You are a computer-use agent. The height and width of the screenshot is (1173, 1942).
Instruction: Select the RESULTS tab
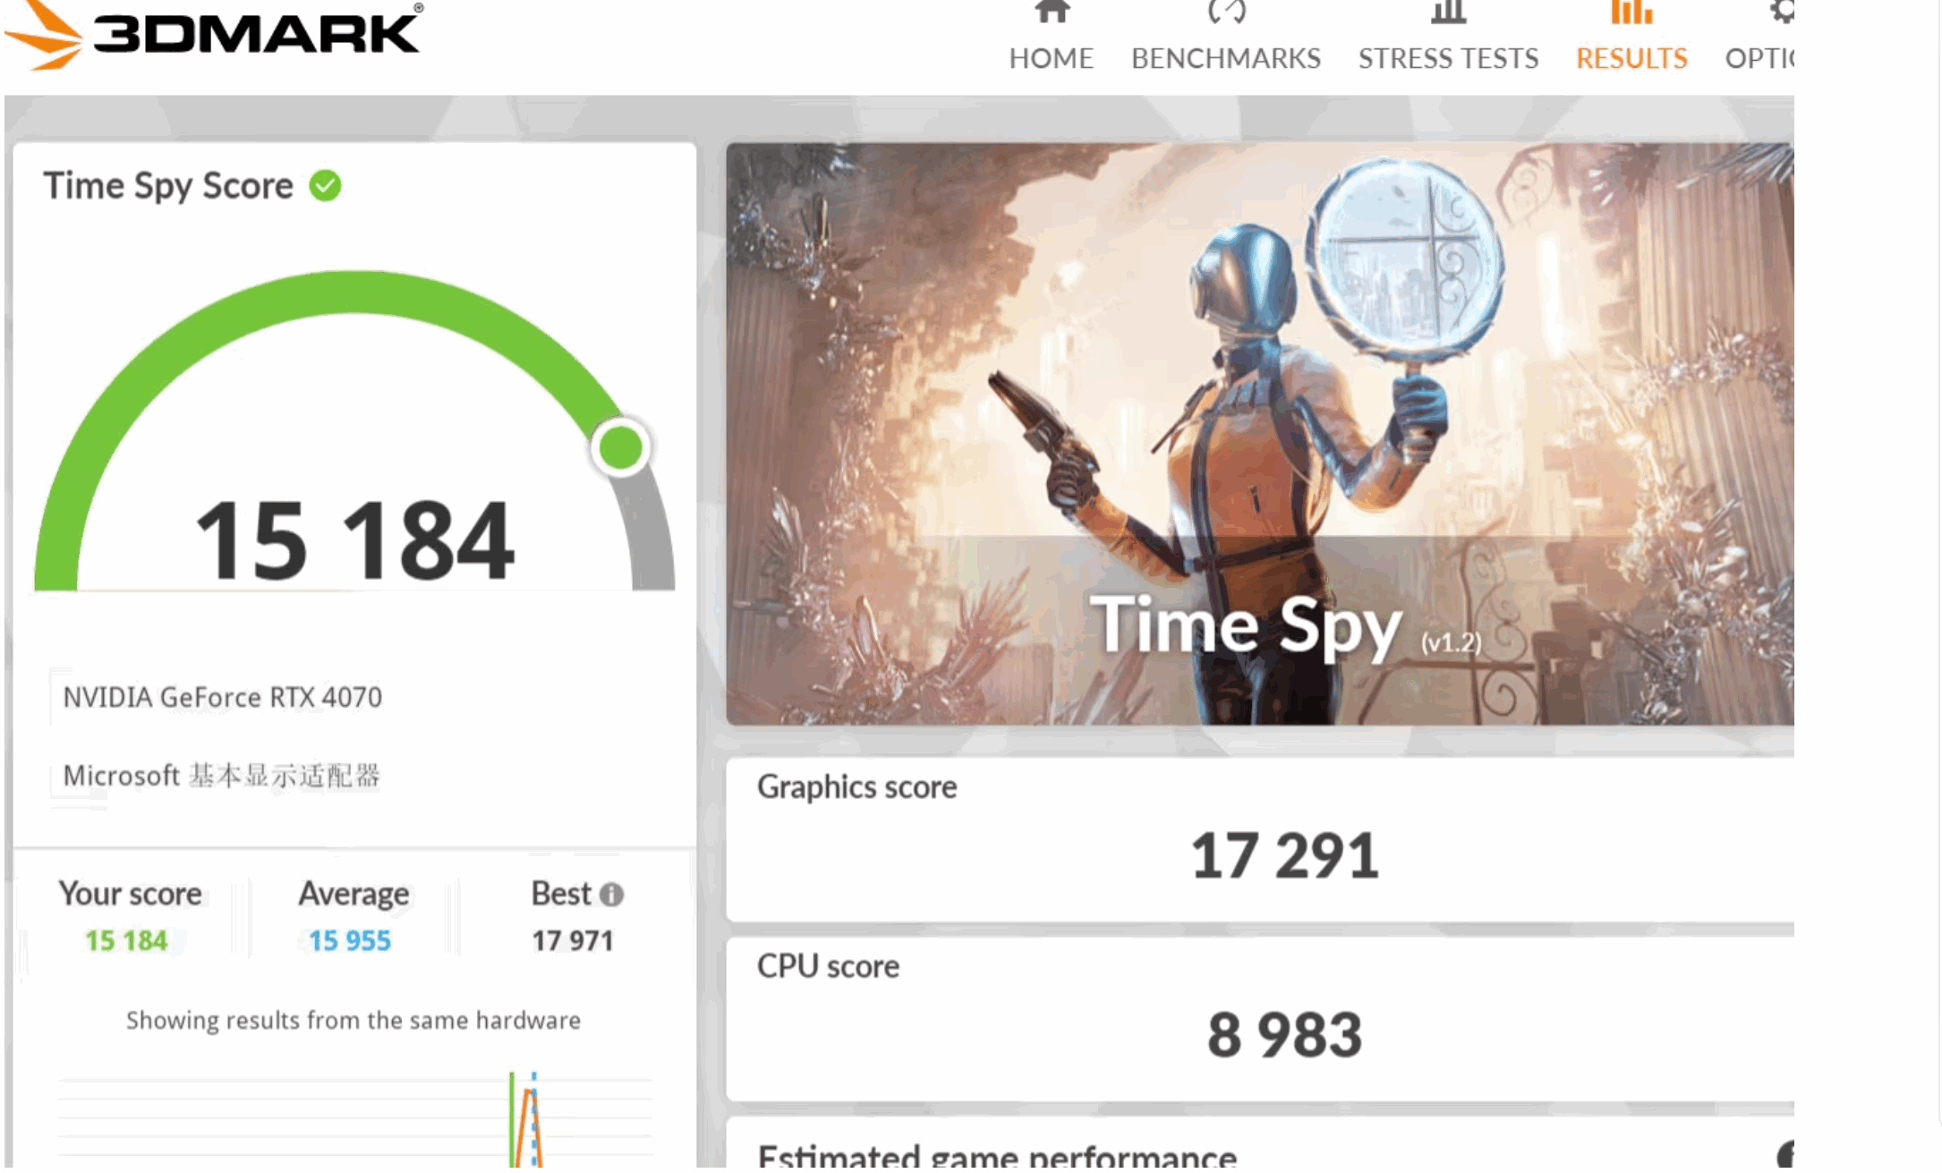click(x=1631, y=58)
